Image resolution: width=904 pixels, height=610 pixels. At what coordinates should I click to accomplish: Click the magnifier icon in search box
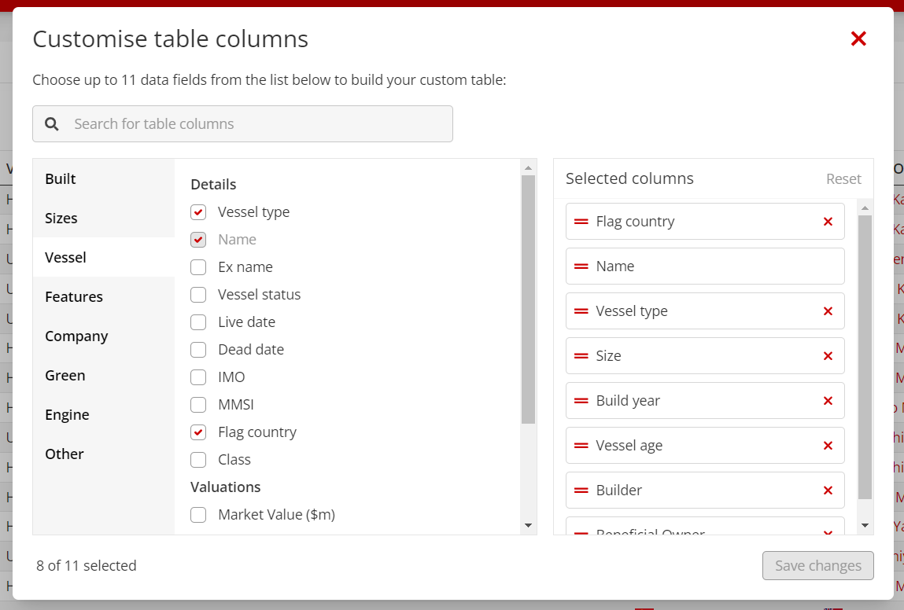pyautogui.click(x=52, y=124)
